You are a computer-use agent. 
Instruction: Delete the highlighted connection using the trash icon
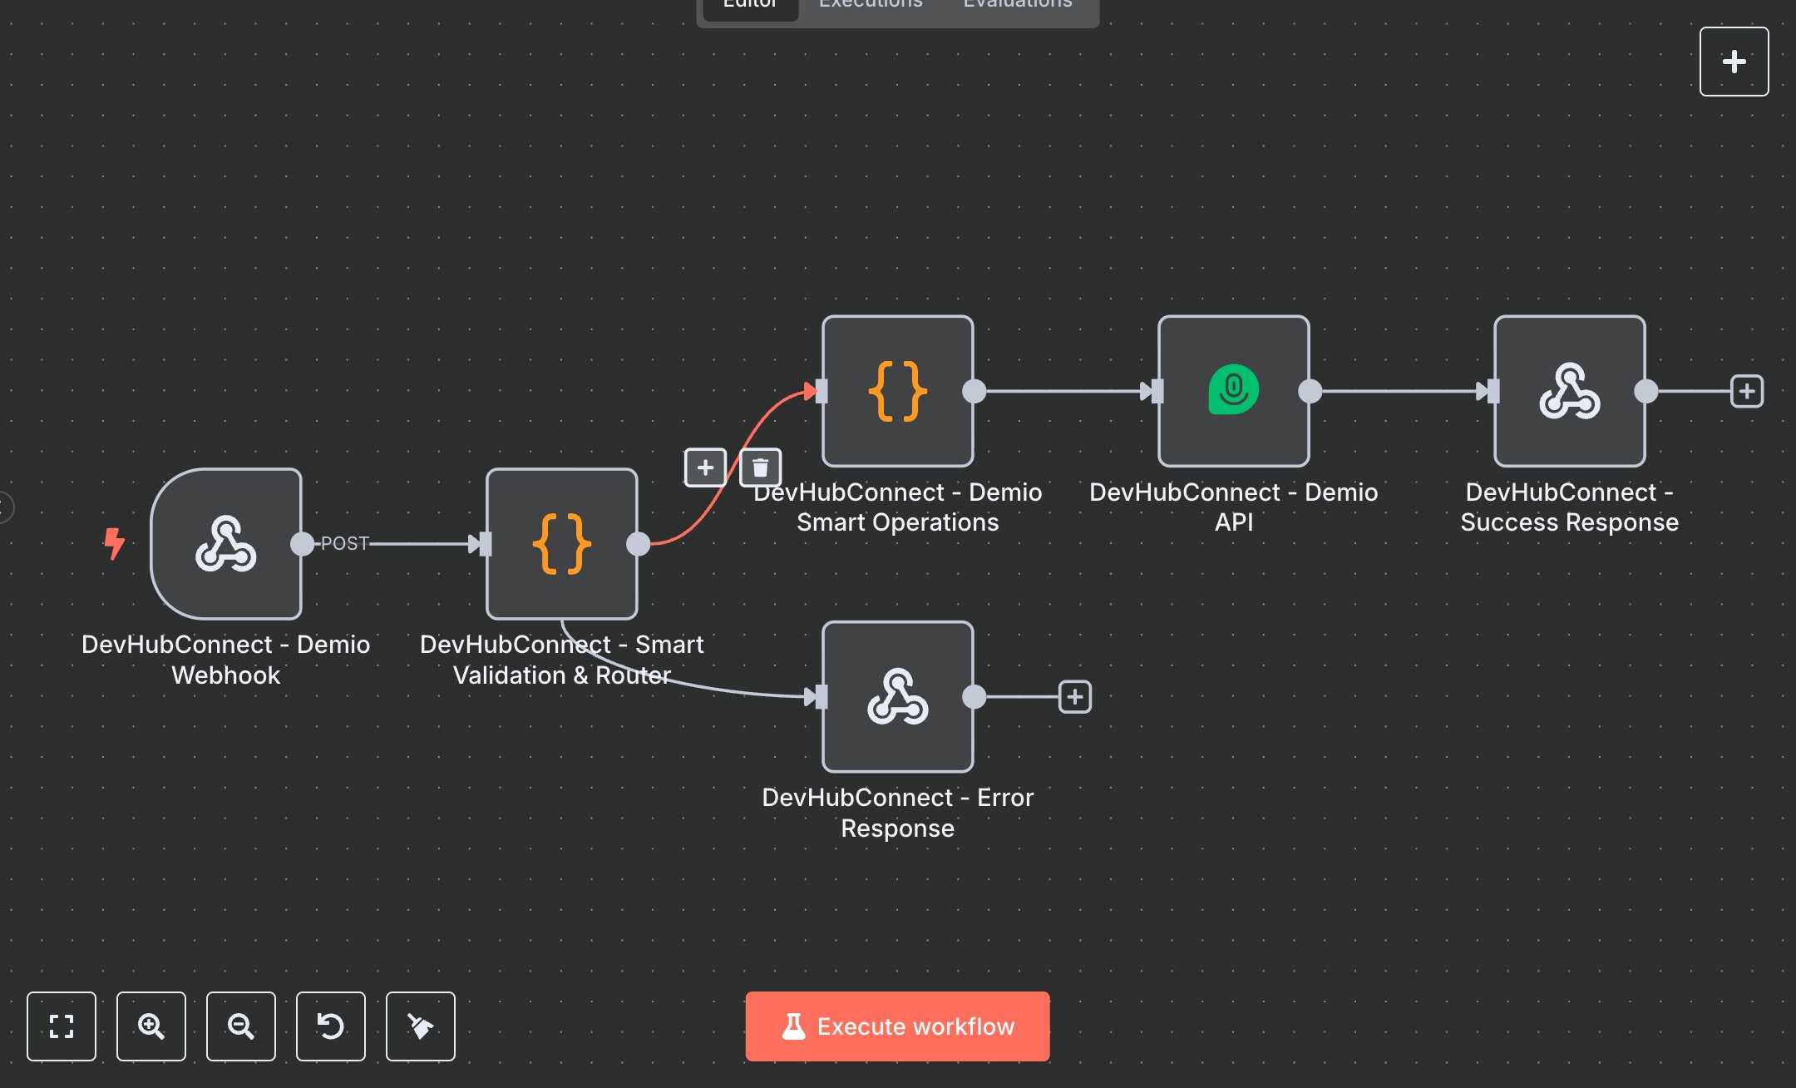759,467
